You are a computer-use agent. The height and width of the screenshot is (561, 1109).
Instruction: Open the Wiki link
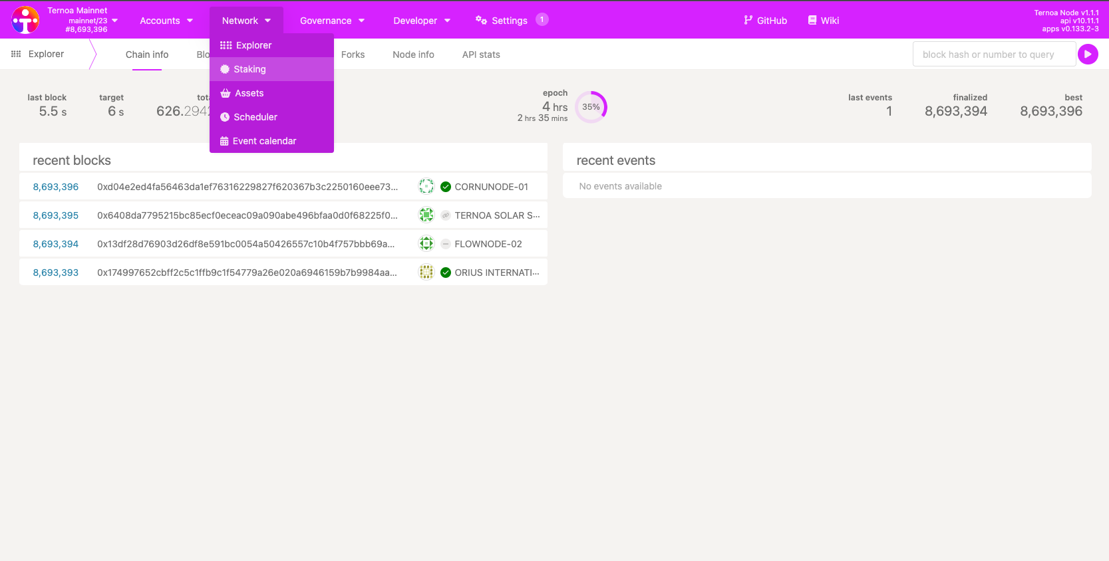pyautogui.click(x=823, y=21)
